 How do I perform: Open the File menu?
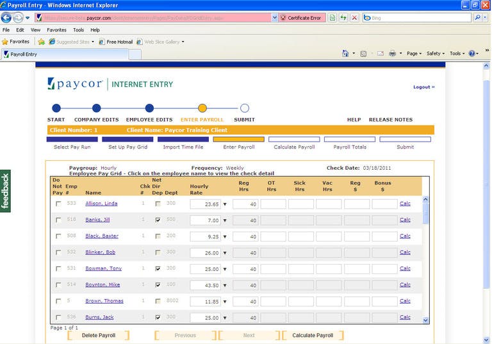(6, 30)
